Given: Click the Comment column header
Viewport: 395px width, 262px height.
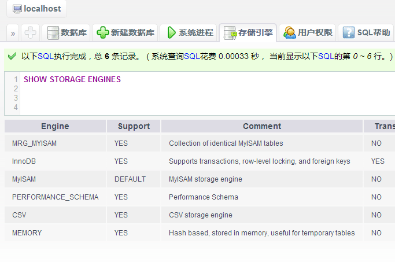Looking at the screenshot, I should point(262,126).
